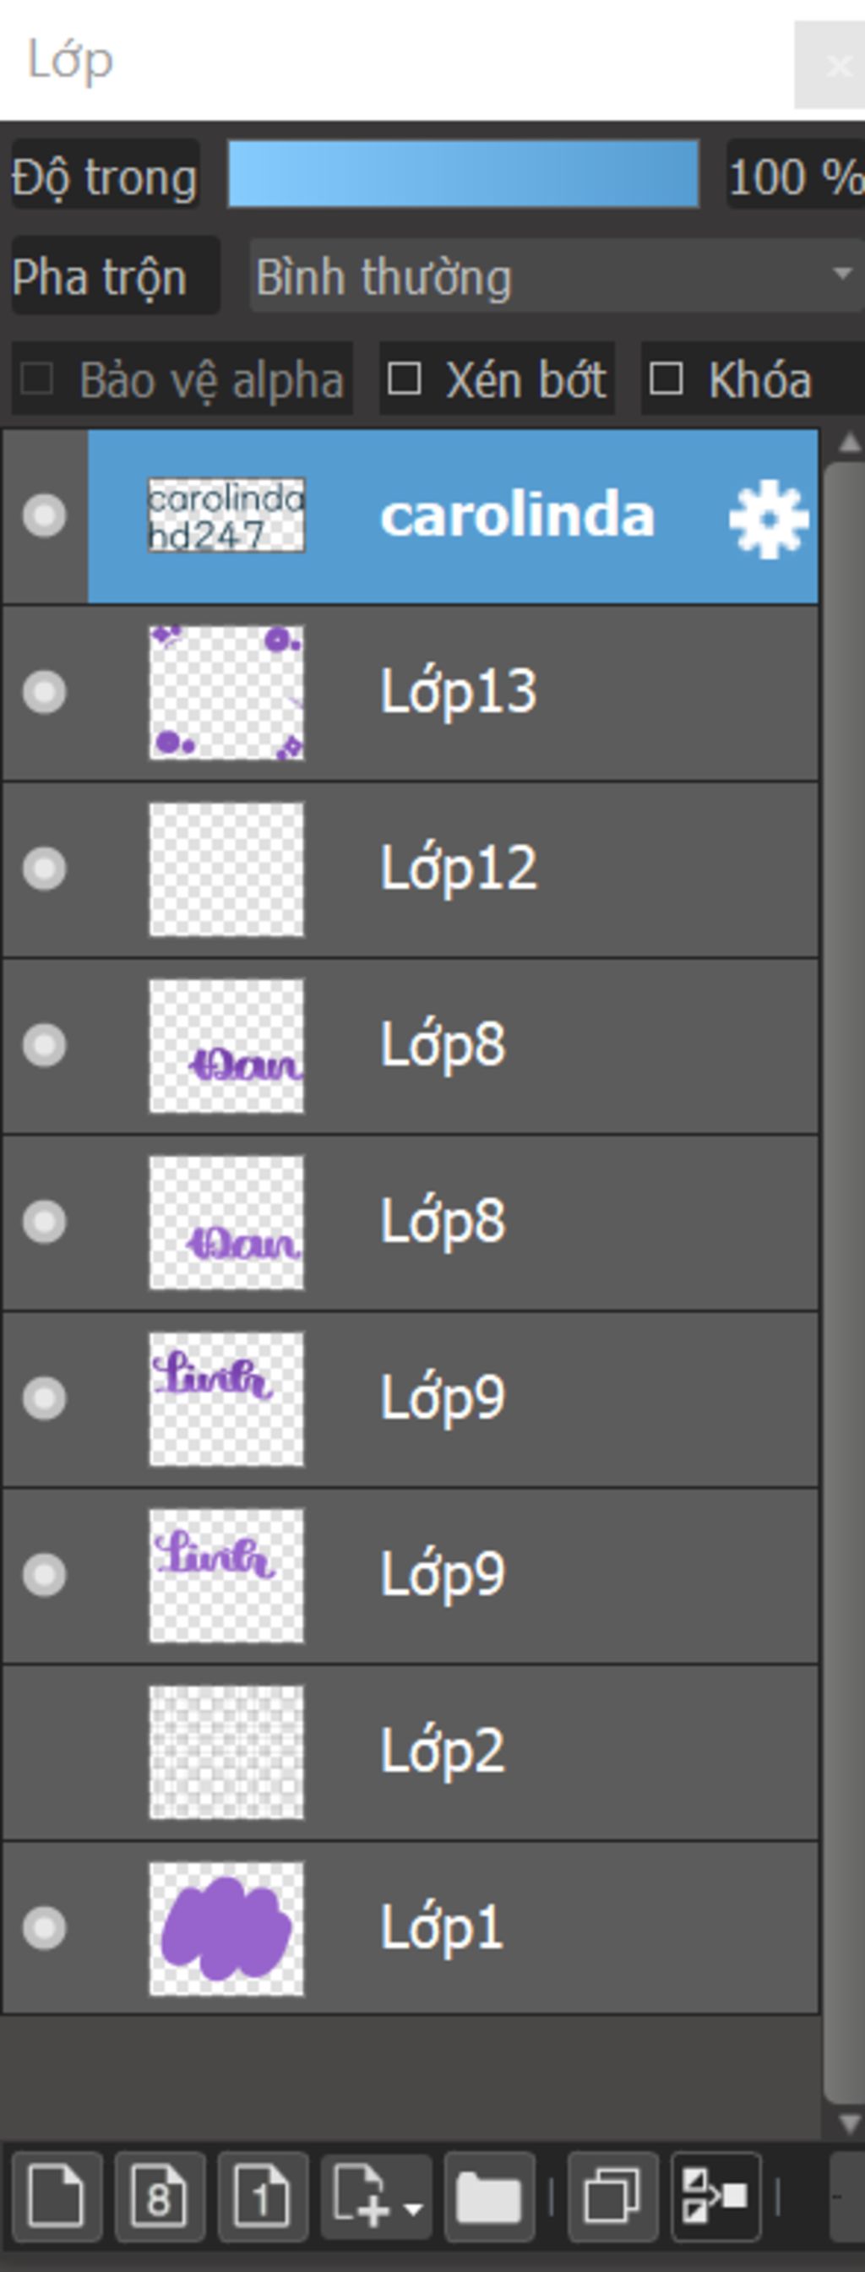
Task: Merge the layer down
Action: coord(715,2194)
